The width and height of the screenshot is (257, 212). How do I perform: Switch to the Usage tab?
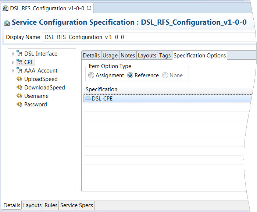click(x=110, y=55)
